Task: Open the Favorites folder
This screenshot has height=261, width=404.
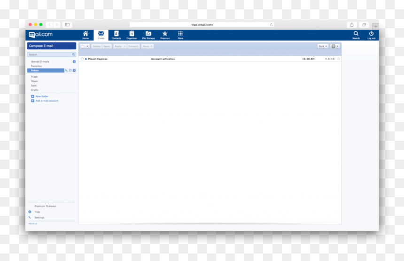Action: [36, 66]
